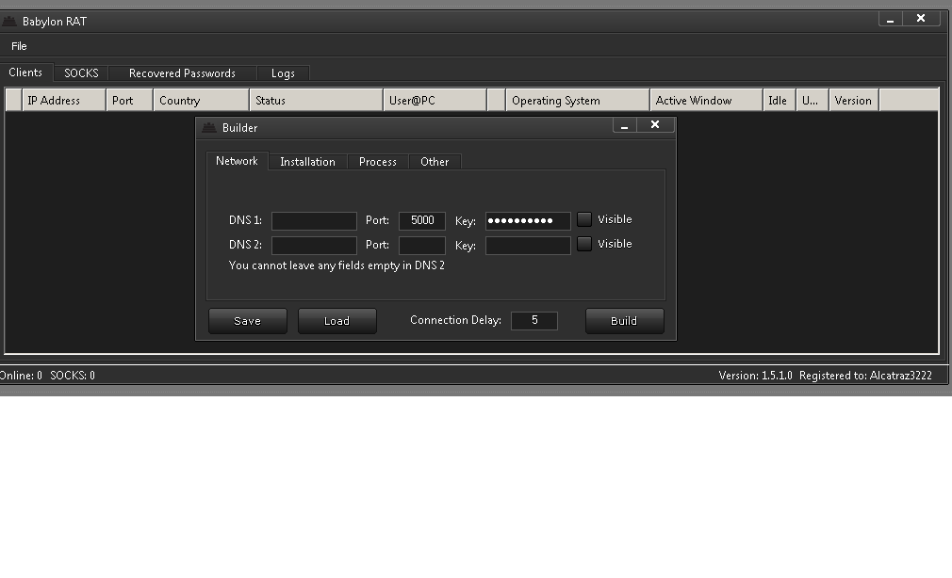Select the Network tab in Builder
This screenshot has width=952, height=578.
237,161
